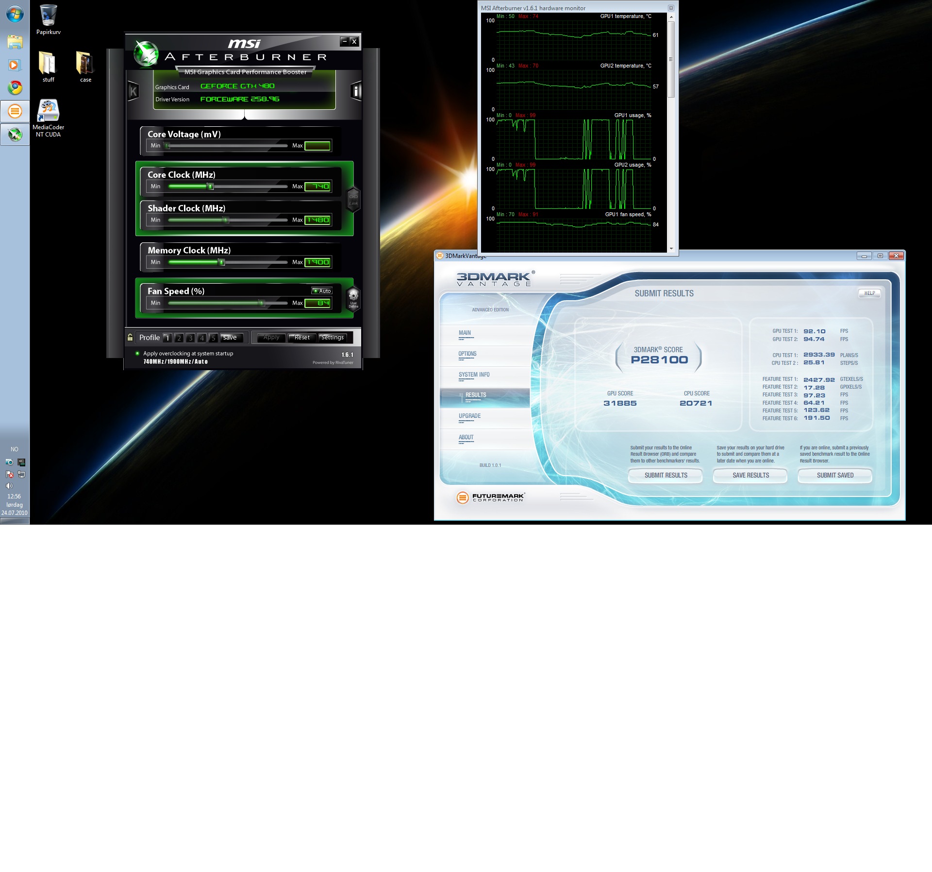Click the profile Save button

[x=232, y=338]
